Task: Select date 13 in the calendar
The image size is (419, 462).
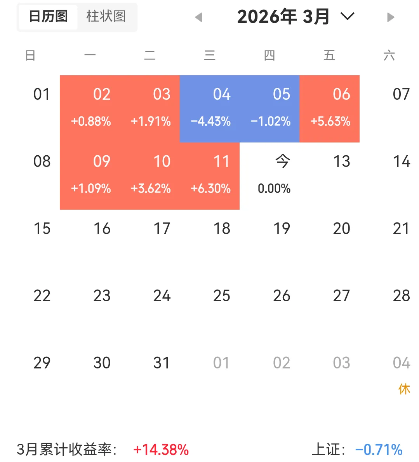Action: (341, 162)
